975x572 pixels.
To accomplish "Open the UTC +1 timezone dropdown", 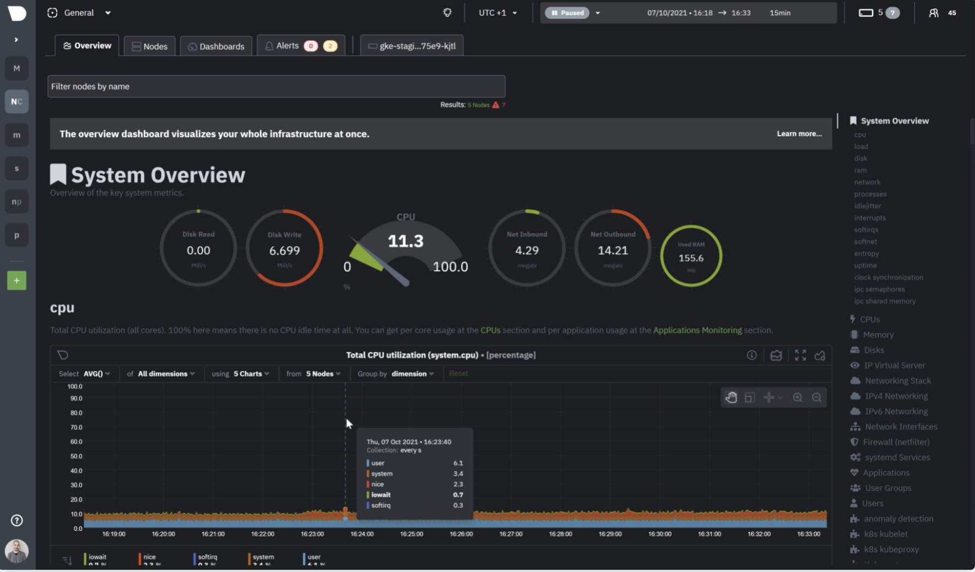I will click(497, 12).
